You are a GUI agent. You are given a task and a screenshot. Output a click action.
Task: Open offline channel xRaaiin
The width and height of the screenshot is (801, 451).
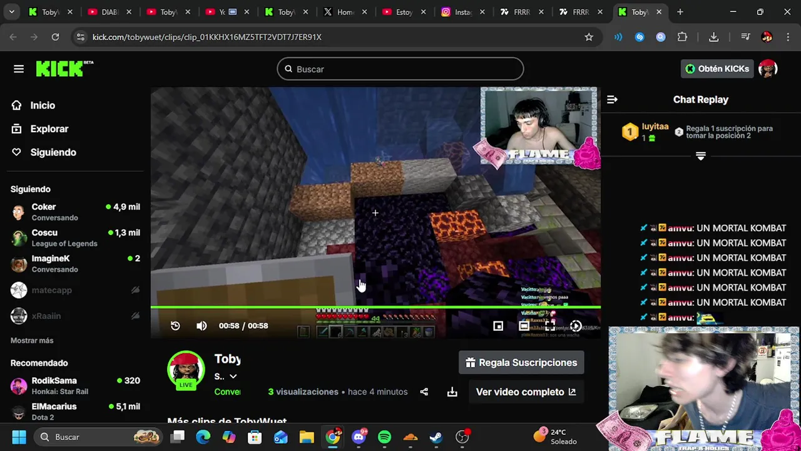(x=75, y=316)
